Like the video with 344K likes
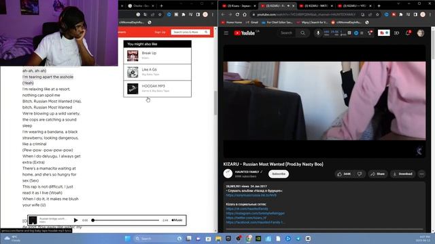 [x=344, y=174]
